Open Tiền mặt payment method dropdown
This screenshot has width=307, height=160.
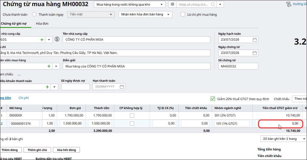pos(91,14)
